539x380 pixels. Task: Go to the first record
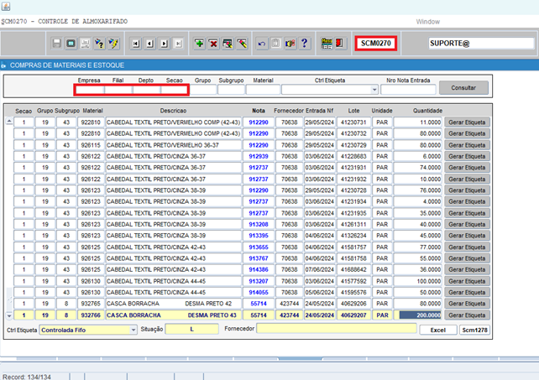point(136,44)
